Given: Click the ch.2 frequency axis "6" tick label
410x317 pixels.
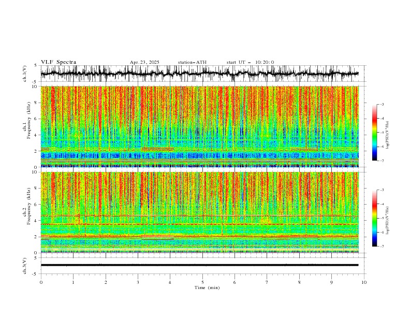Looking at the screenshot, I should click(x=36, y=205).
